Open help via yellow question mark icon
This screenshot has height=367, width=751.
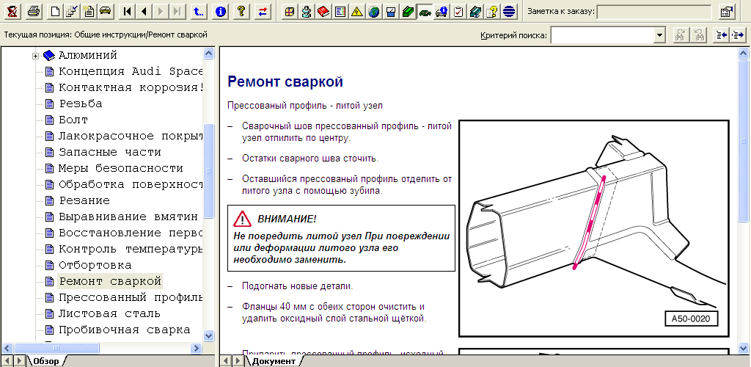click(x=240, y=11)
